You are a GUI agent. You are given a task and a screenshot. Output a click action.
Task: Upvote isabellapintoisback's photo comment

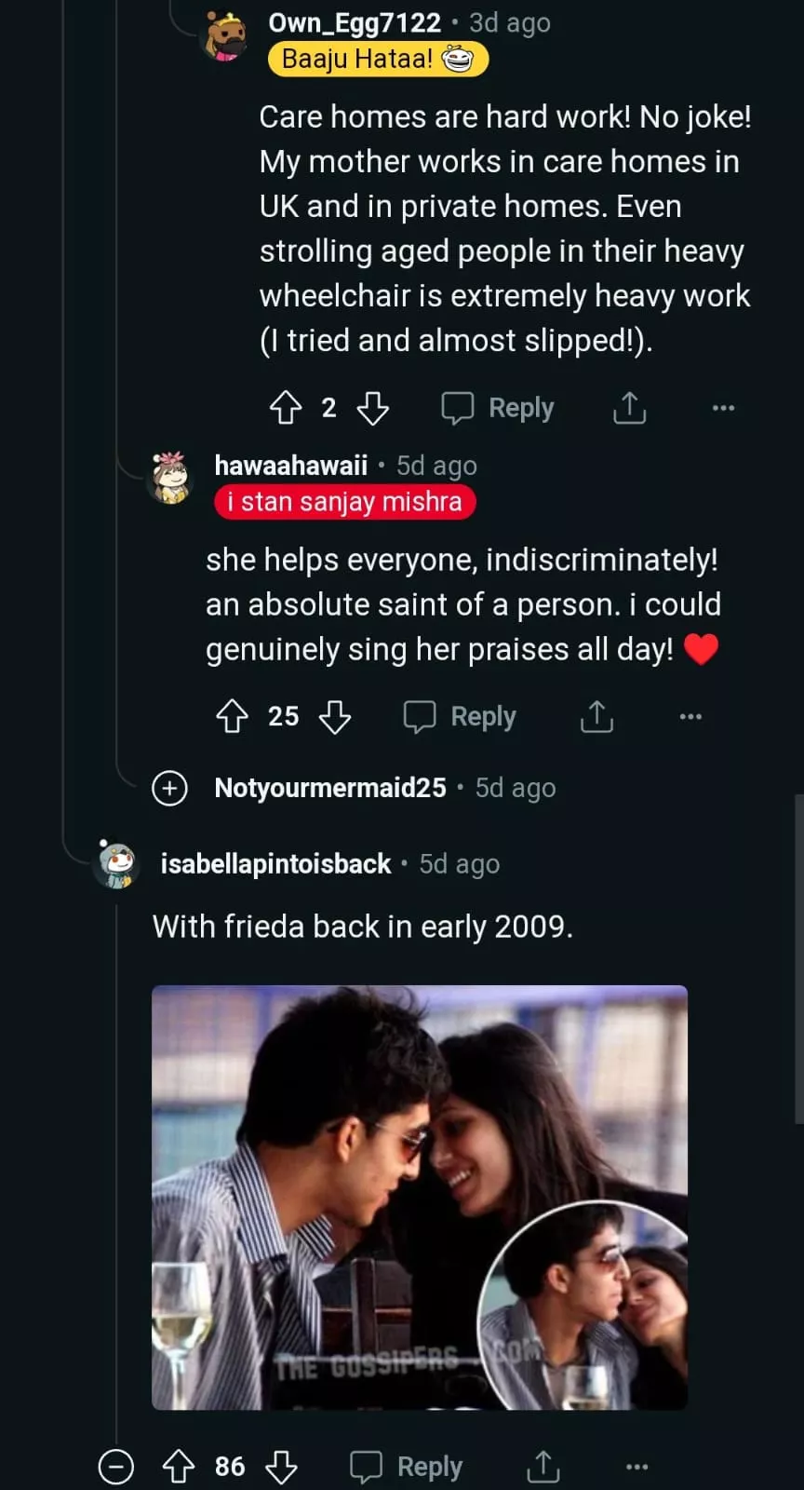179,1467
